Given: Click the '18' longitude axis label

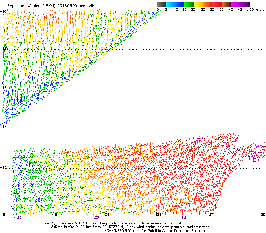Looking at the screenshot, I should click(x=55, y=215).
